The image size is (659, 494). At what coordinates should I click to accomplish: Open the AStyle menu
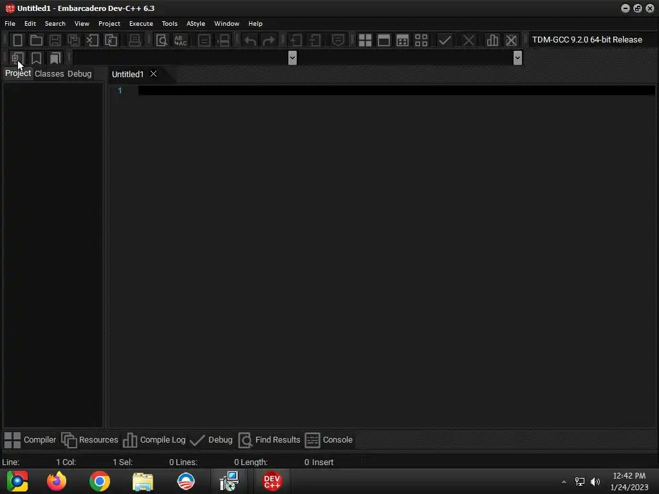click(x=196, y=24)
